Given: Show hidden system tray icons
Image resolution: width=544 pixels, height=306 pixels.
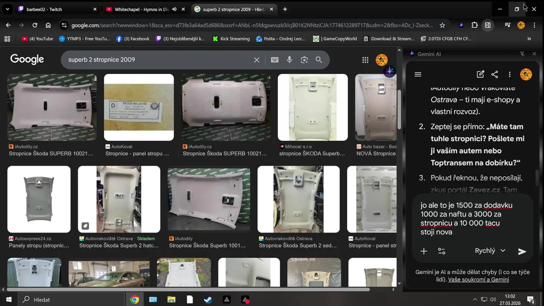Looking at the screenshot, I should 475,300.
